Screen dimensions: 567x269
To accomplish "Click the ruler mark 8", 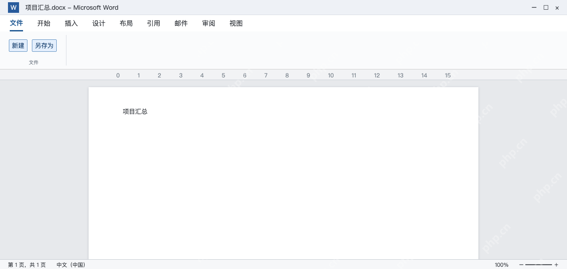I will (287, 75).
